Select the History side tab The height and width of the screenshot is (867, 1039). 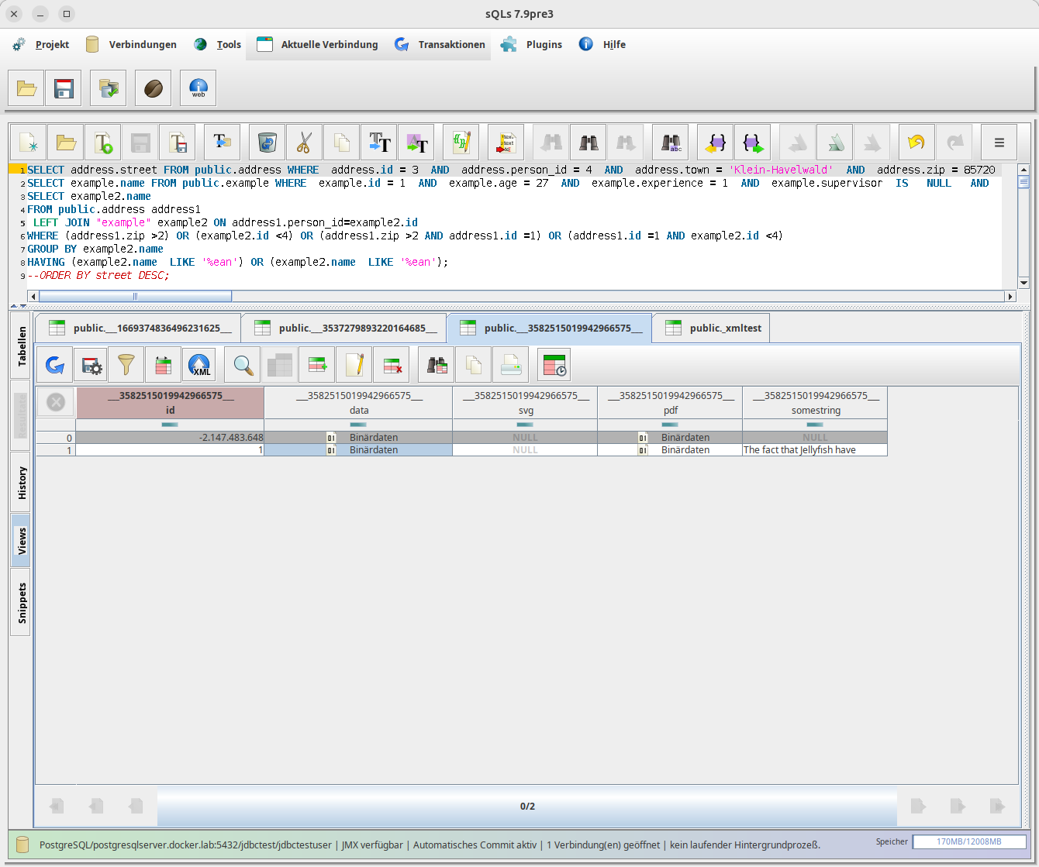pos(21,483)
